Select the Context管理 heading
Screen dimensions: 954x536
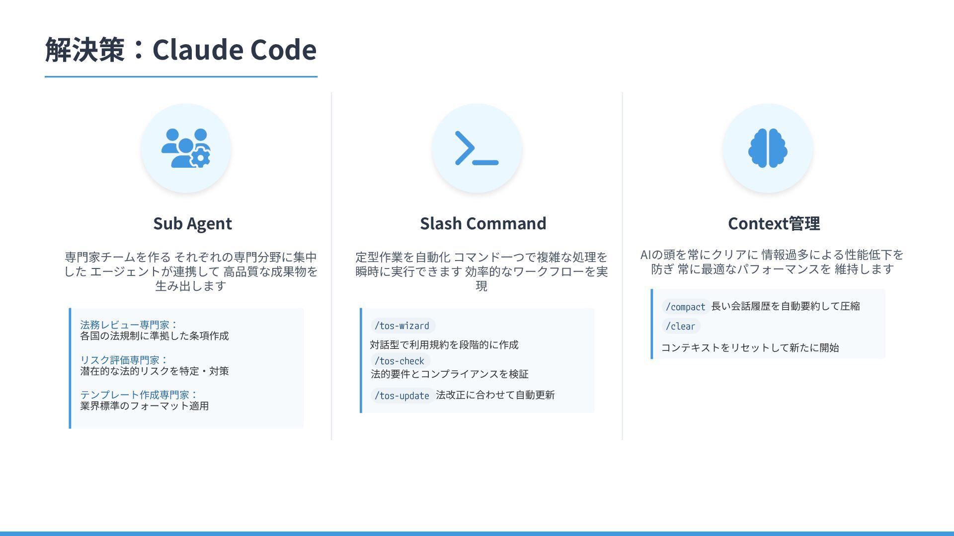tap(774, 223)
